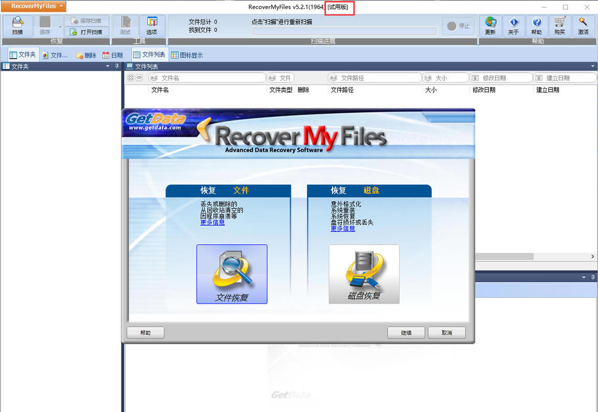
Task: Click the 激活 activate icon
Action: point(583,26)
